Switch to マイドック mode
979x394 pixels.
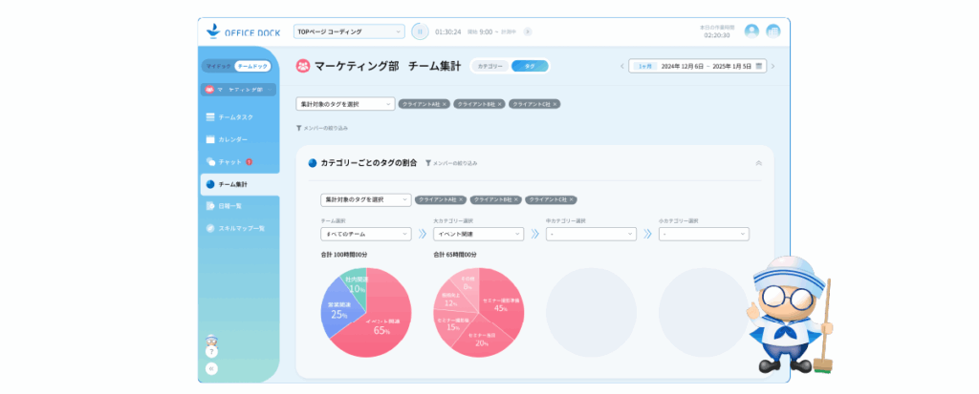[x=219, y=66]
